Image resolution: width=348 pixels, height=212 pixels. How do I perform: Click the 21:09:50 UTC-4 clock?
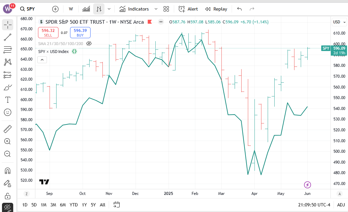click(x=314, y=205)
